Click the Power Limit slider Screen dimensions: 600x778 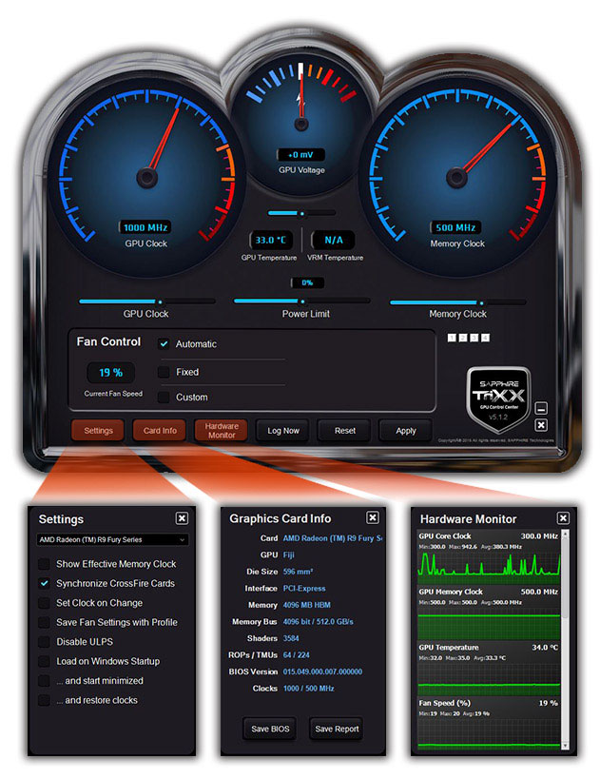(x=306, y=301)
